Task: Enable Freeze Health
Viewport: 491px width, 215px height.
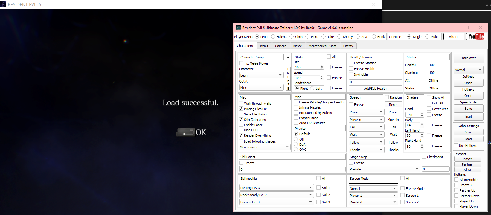Action: tap(351, 69)
